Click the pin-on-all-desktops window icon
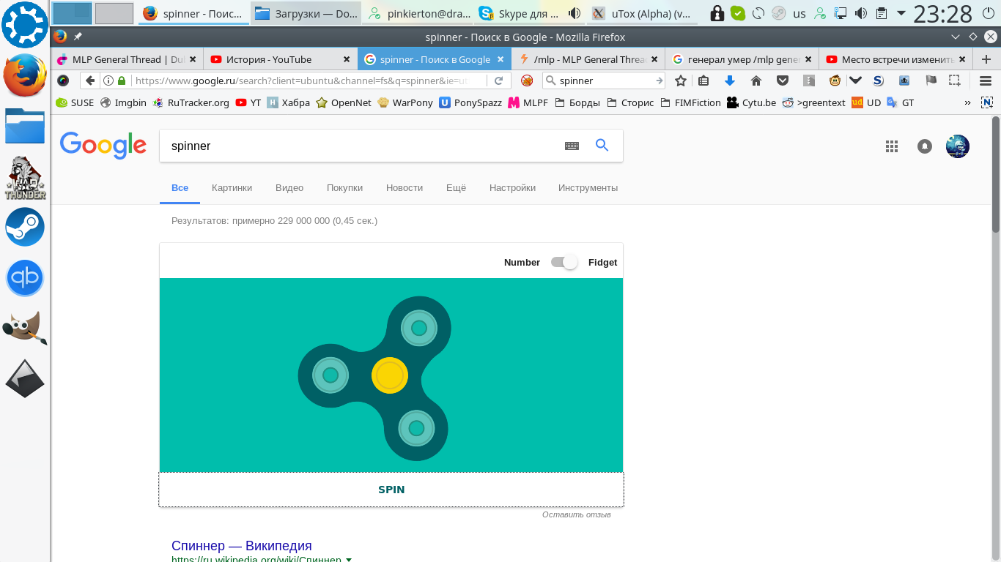 click(78, 37)
